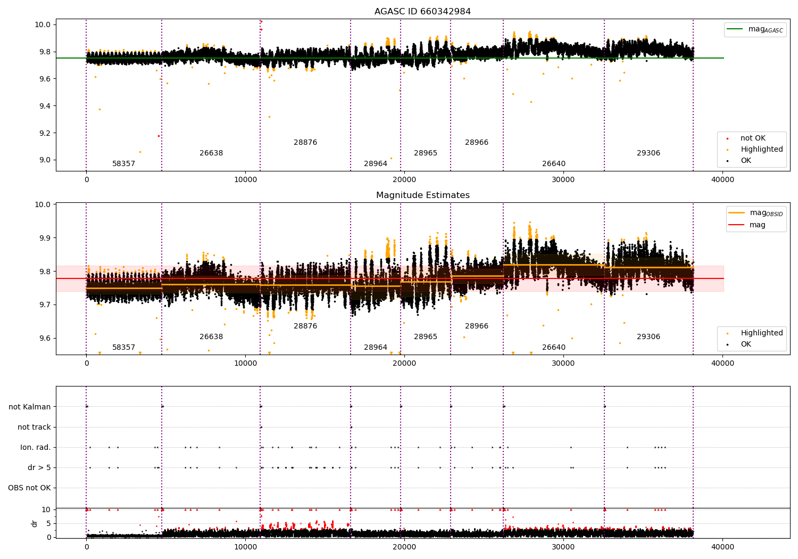Click the rotated 'dr' y-axis label
Viewport: 798px width, 559px height.
point(35,524)
